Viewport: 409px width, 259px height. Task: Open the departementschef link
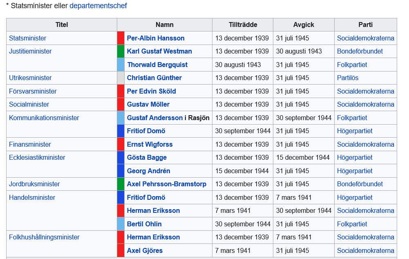tap(98, 6)
